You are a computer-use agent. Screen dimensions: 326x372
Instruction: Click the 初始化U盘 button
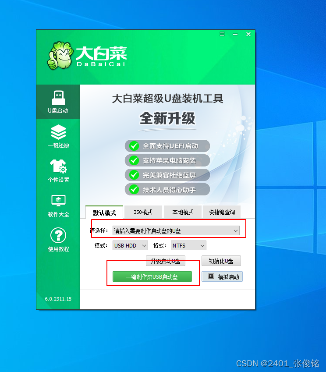[221, 261]
